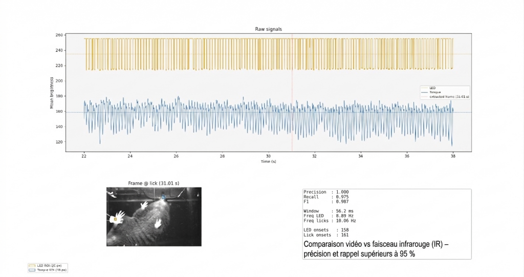Screen dimensions: 524x277
Task: Click the 30 tick on time axis
Action: pyautogui.click(x=268, y=156)
